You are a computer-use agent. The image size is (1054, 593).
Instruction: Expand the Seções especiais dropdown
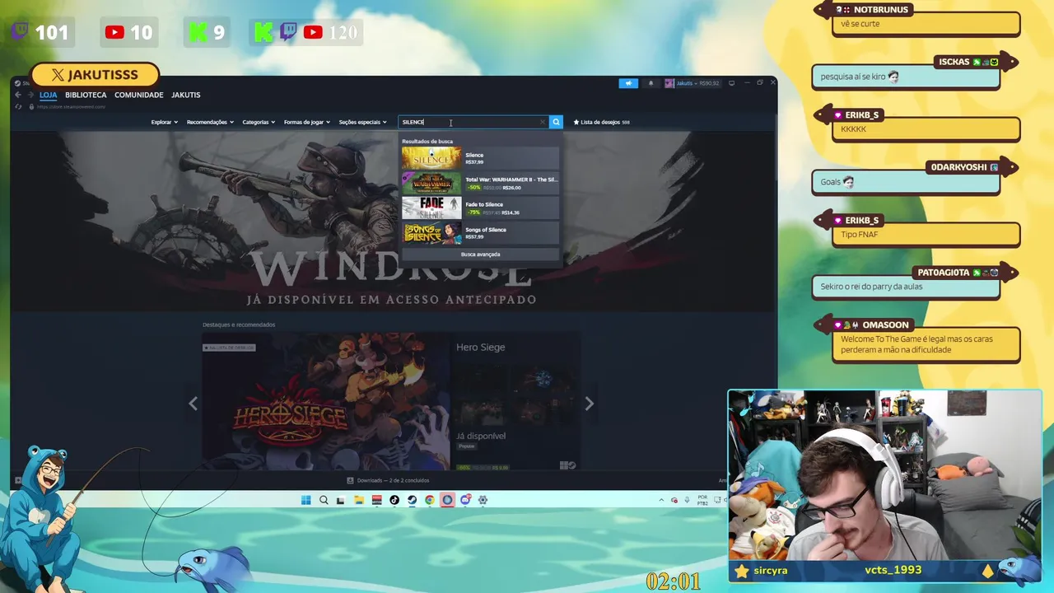pyautogui.click(x=362, y=122)
